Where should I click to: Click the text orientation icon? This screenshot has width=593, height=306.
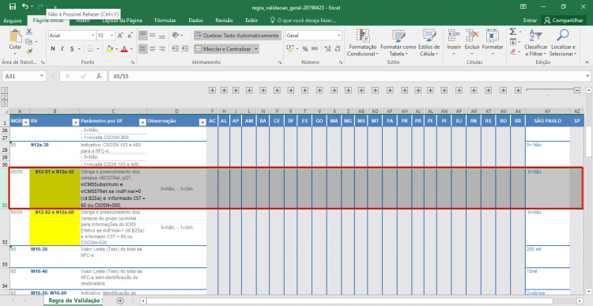(176, 36)
